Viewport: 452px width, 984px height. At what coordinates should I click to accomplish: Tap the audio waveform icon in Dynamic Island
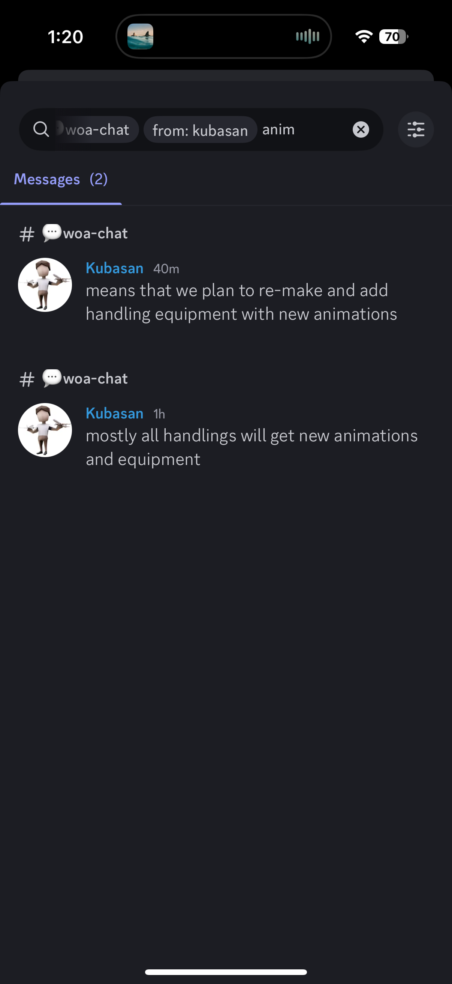click(x=307, y=37)
